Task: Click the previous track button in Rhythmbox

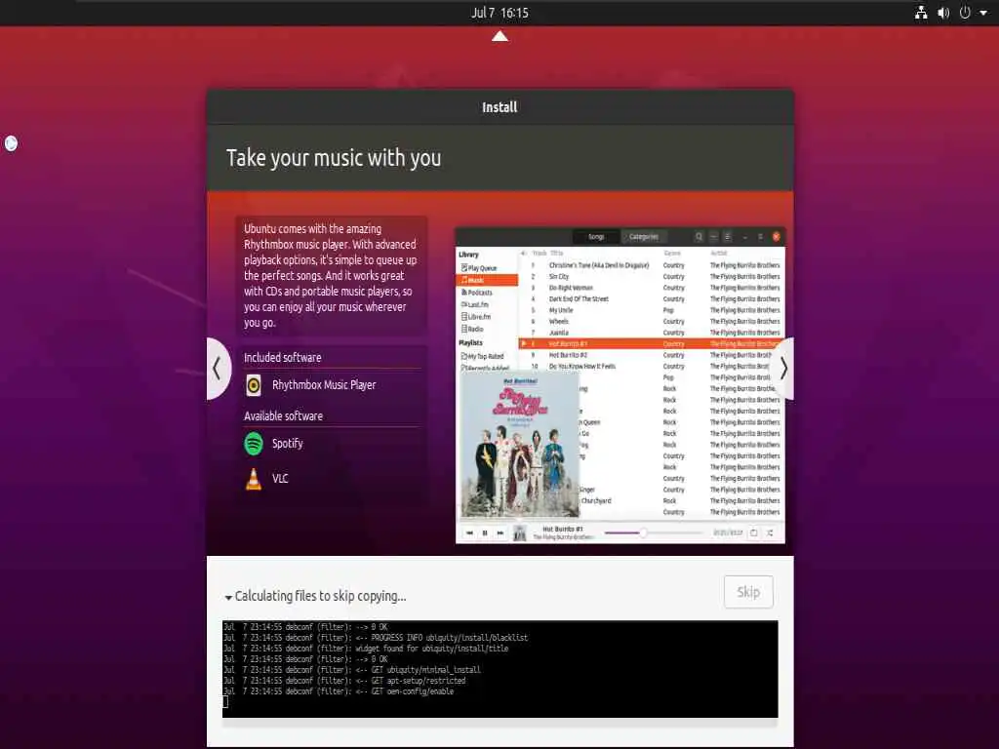Action: coord(469,532)
